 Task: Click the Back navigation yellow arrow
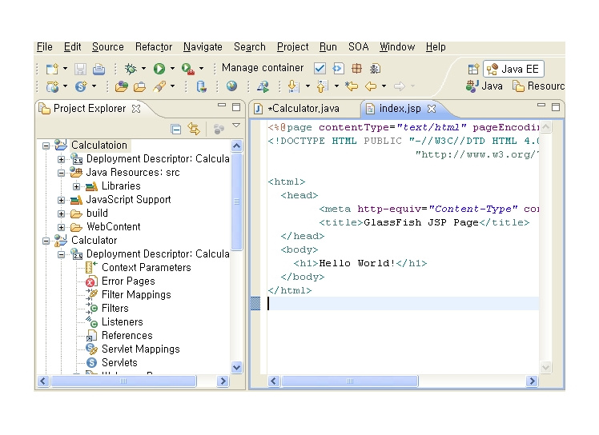[371, 86]
